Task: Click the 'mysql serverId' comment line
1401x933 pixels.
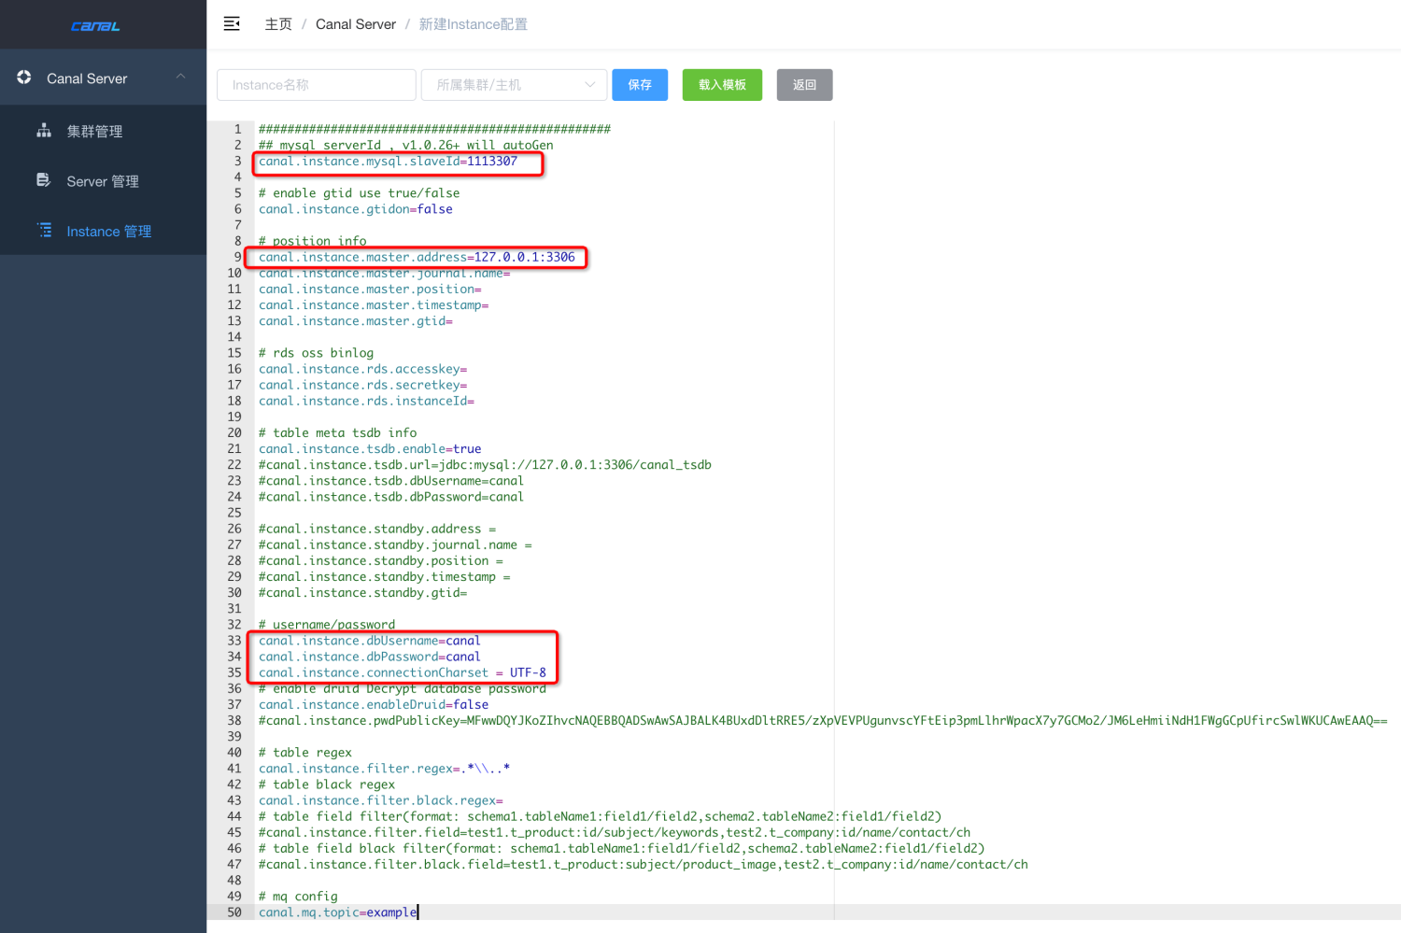Action: coord(406,146)
